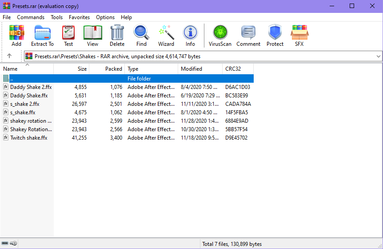
Task: Go up one folder level arrow
Action: pos(9,56)
